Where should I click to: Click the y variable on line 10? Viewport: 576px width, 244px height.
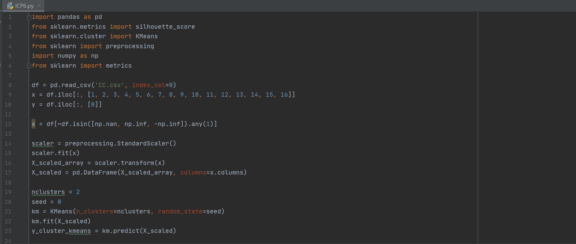33,105
